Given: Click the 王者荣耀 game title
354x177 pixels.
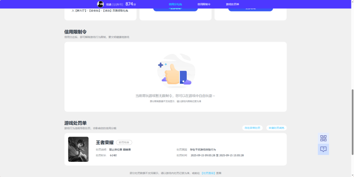Looking at the screenshot, I should pyautogui.click(x=105, y=142).
